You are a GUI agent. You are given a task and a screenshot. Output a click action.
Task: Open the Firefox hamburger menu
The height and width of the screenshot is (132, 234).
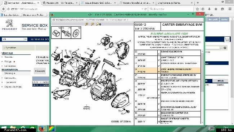click(x=230, y=9)
